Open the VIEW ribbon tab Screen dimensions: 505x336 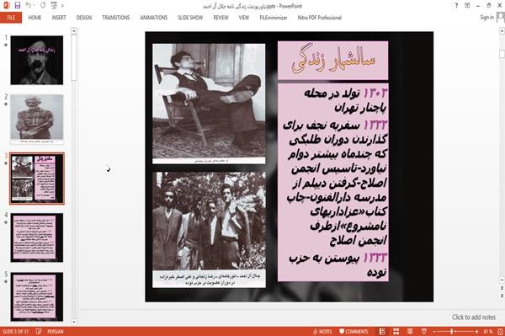point(244,18)
